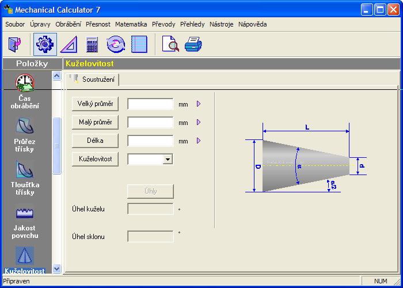The image size is (403, 288).
Task: Click the Malý průměr input field
Action: tap(150, 122)
